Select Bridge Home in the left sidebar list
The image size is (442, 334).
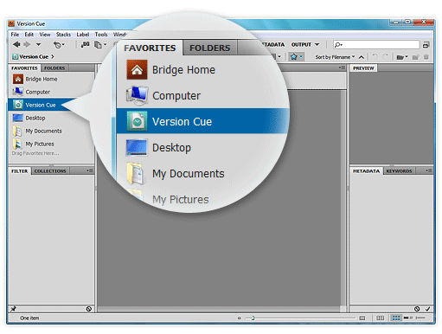coord(51,79)
